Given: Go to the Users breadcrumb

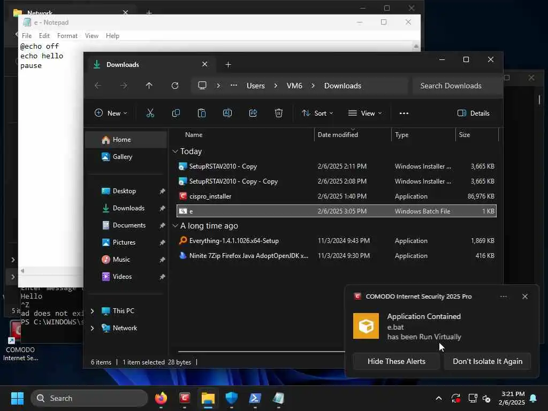Looking at the screenshot, I should tap(255, 86).
